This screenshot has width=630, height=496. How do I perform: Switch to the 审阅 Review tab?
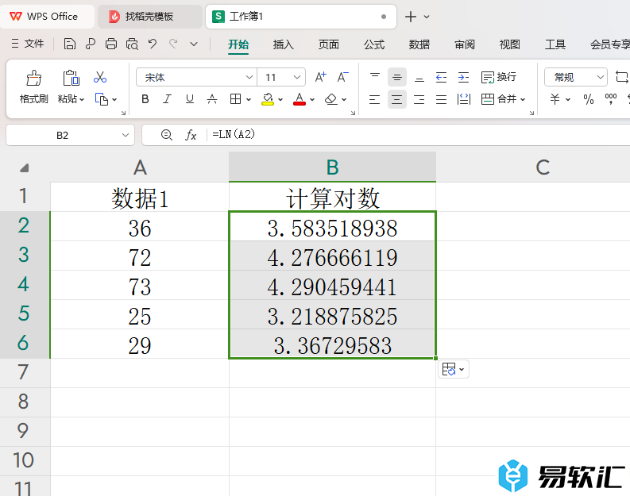pos(465,44)
